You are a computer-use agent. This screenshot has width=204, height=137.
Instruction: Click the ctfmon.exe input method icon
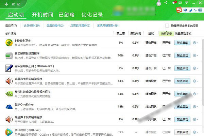tap(9, 68)
